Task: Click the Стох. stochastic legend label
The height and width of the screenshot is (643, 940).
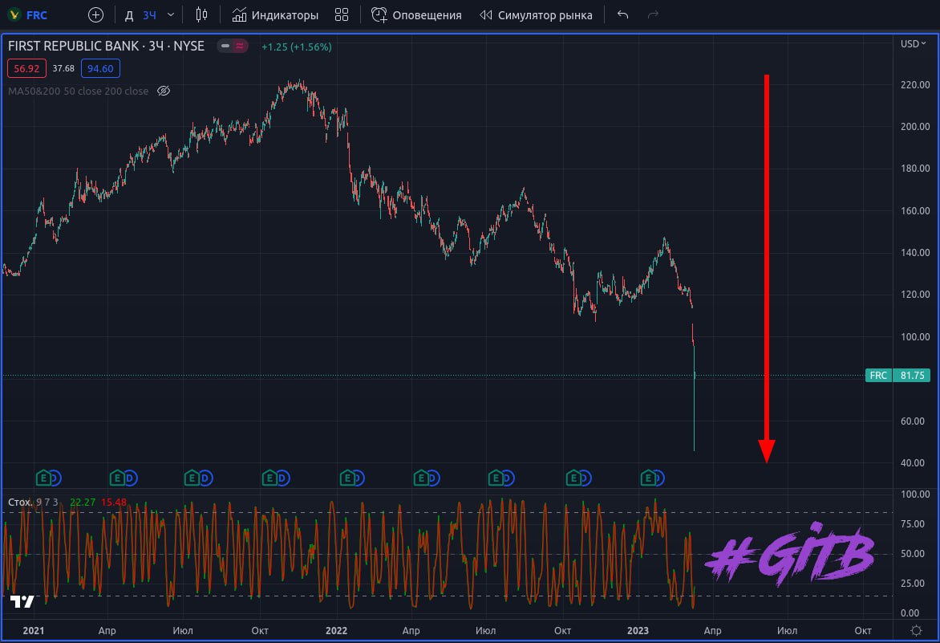Action: pyautogui.click(x=20, y=502)
